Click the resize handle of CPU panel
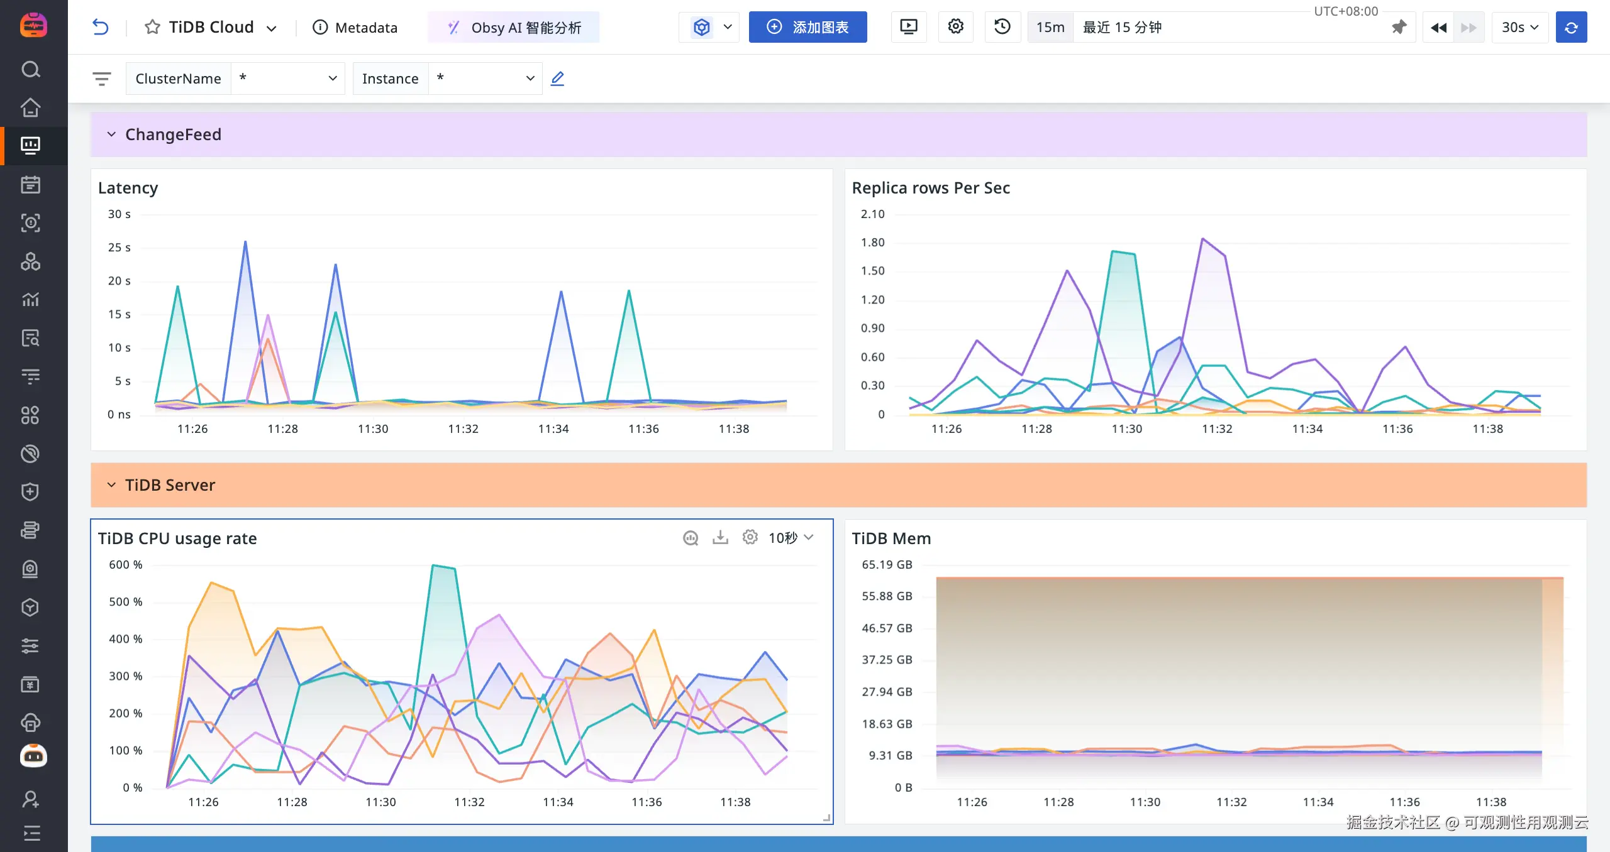This screenshot has width=1610, height=852. (x=827, y=817)
